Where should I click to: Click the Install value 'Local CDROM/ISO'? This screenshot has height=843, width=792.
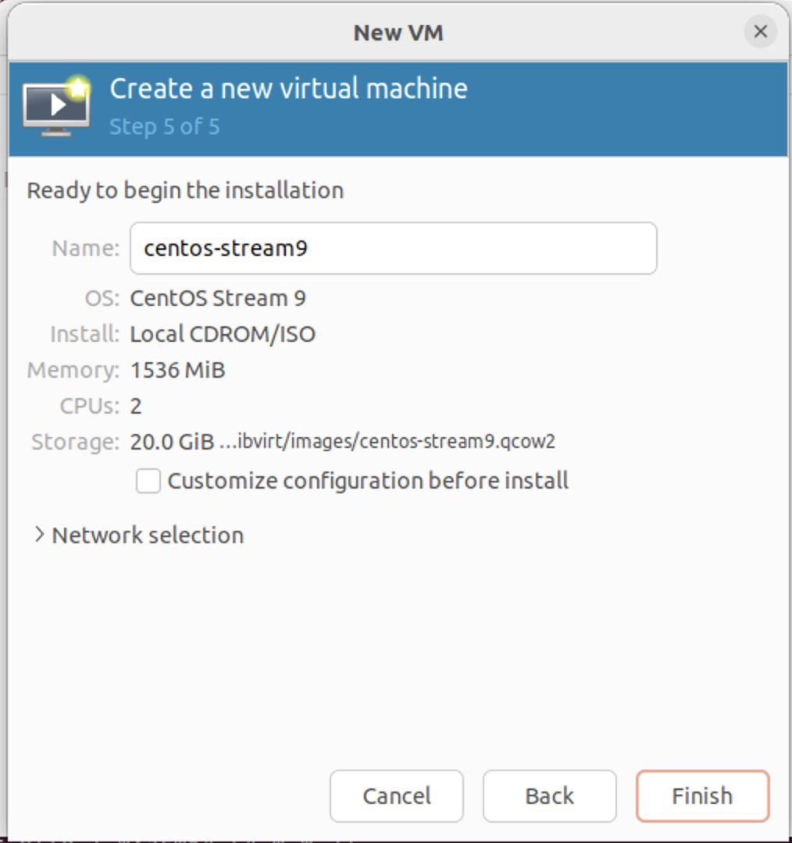pos(223,334)
